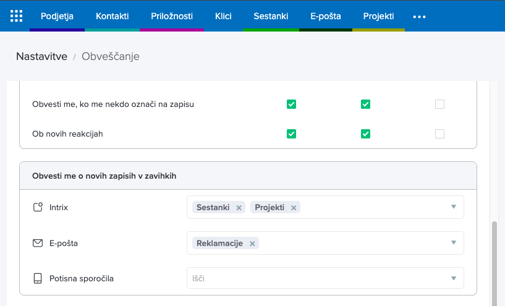This screenshot has width=505, height=306.
Task: Enable third checkbox for tagged-on-record notification
Action: click(439, 104)
